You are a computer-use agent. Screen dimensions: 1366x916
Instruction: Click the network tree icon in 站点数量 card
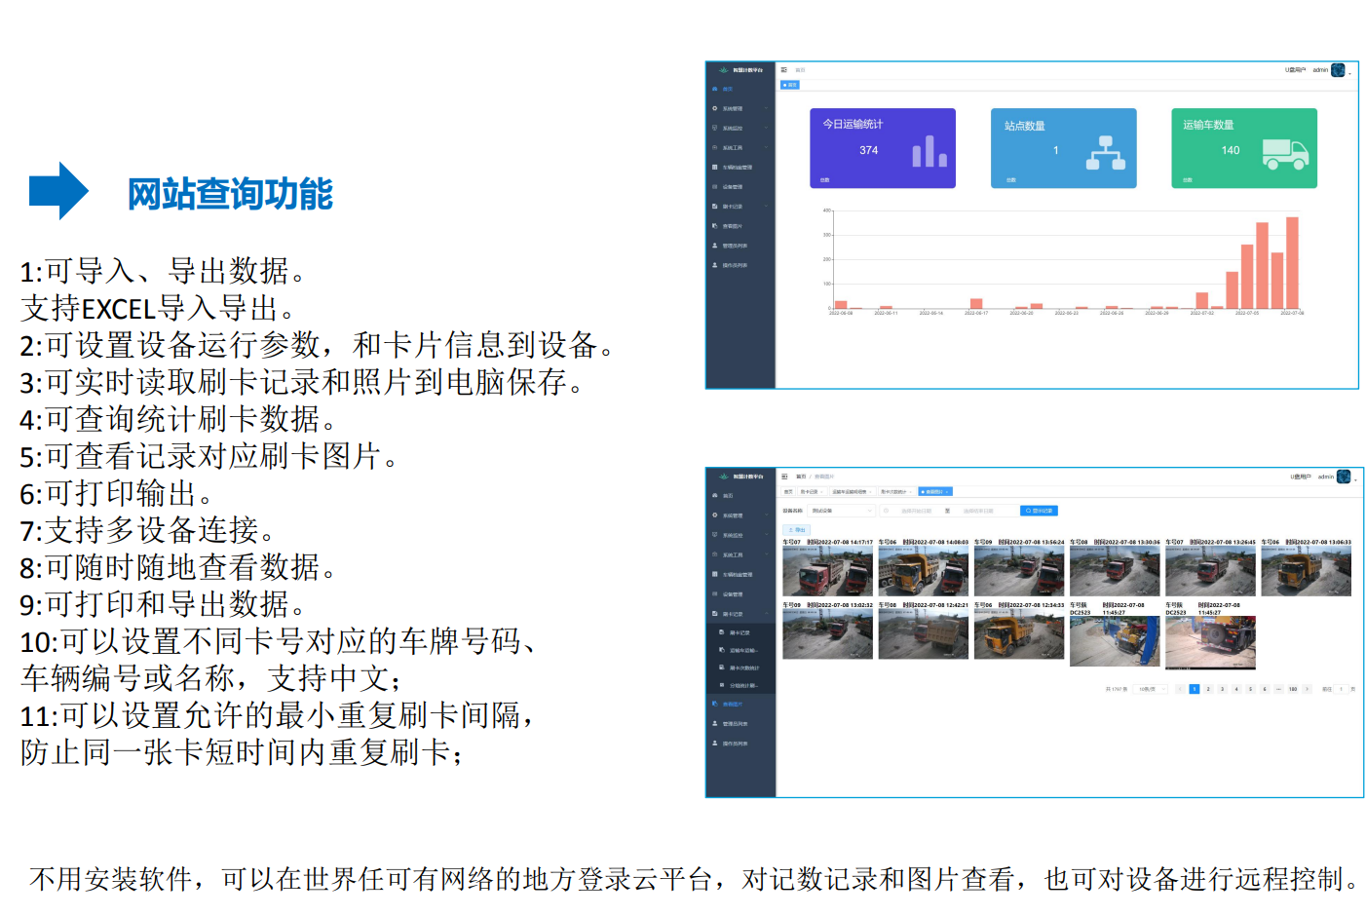tap(1105, 153)
